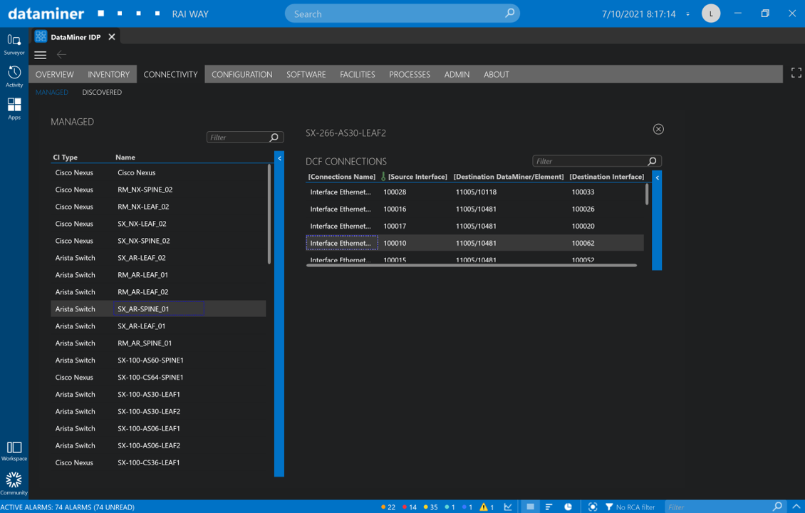The height and width of the screenshot is (513, 805).
Task: Click the alarm console filter magnifier
Action: [x=778, y=507]
